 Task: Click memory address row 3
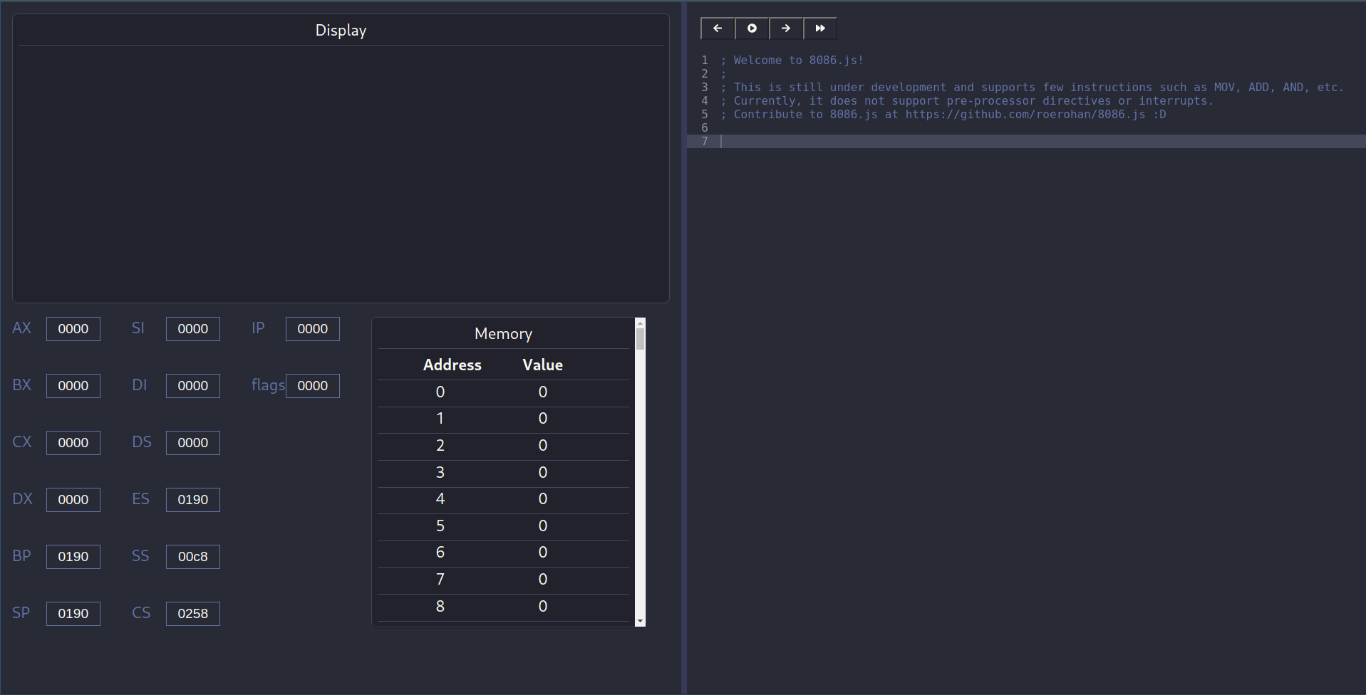(504, 473)
